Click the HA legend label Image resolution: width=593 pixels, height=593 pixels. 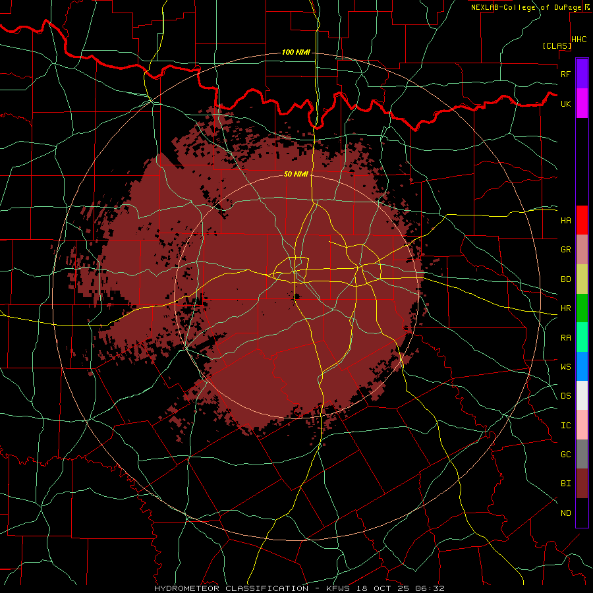566,220
